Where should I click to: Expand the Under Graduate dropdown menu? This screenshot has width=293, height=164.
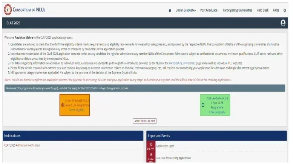click(x=186, y=11)
